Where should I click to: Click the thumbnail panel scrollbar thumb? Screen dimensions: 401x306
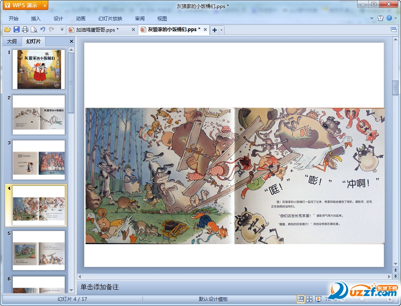71,83
